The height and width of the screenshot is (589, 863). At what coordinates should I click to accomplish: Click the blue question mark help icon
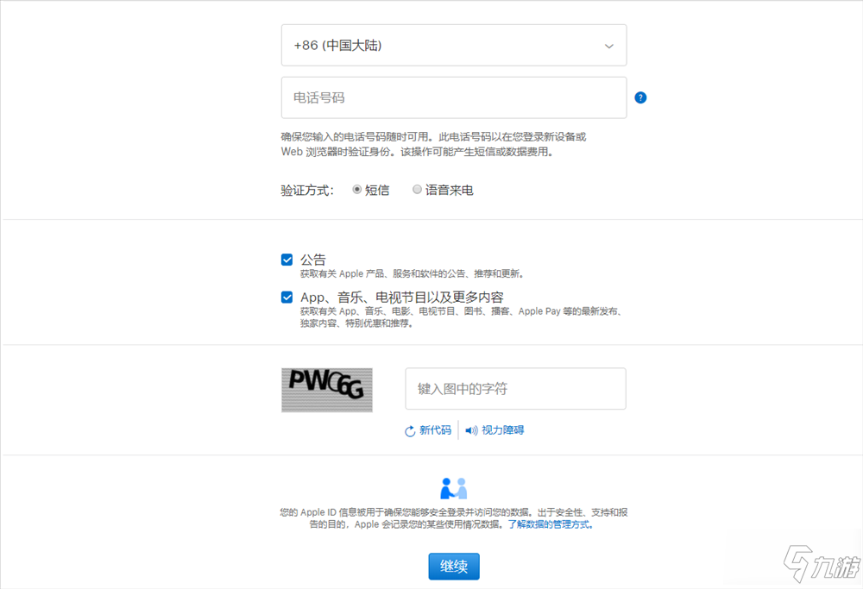(640, 97)
